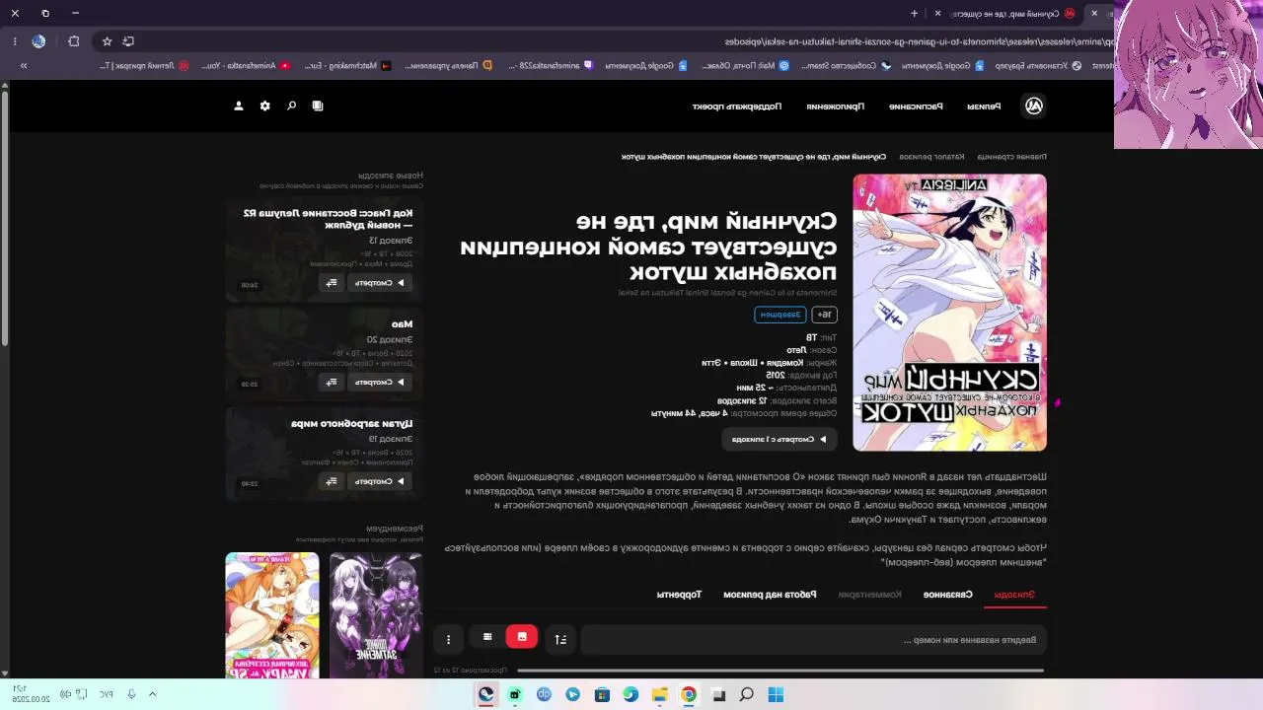Select the Эпизоды tab
Screen dimensions: 1263x710
point(1014,595)
